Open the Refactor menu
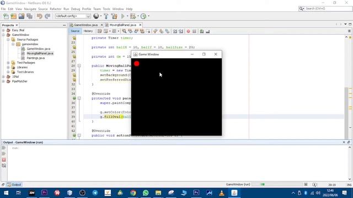The image size is (353, 198). pyautogui.click(x=56, y=9)
